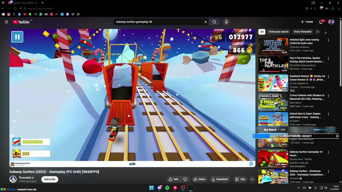Pause the game with the pause button
Viewport: 342px width, 192px height.
pyautogui.click(x=17, y=37)
